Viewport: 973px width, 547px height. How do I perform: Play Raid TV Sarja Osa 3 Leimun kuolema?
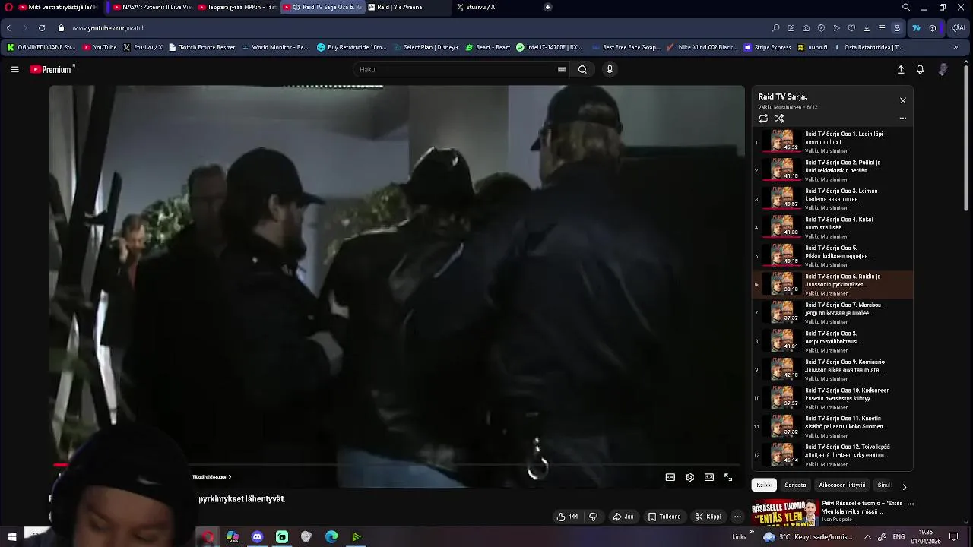point(832,198)
